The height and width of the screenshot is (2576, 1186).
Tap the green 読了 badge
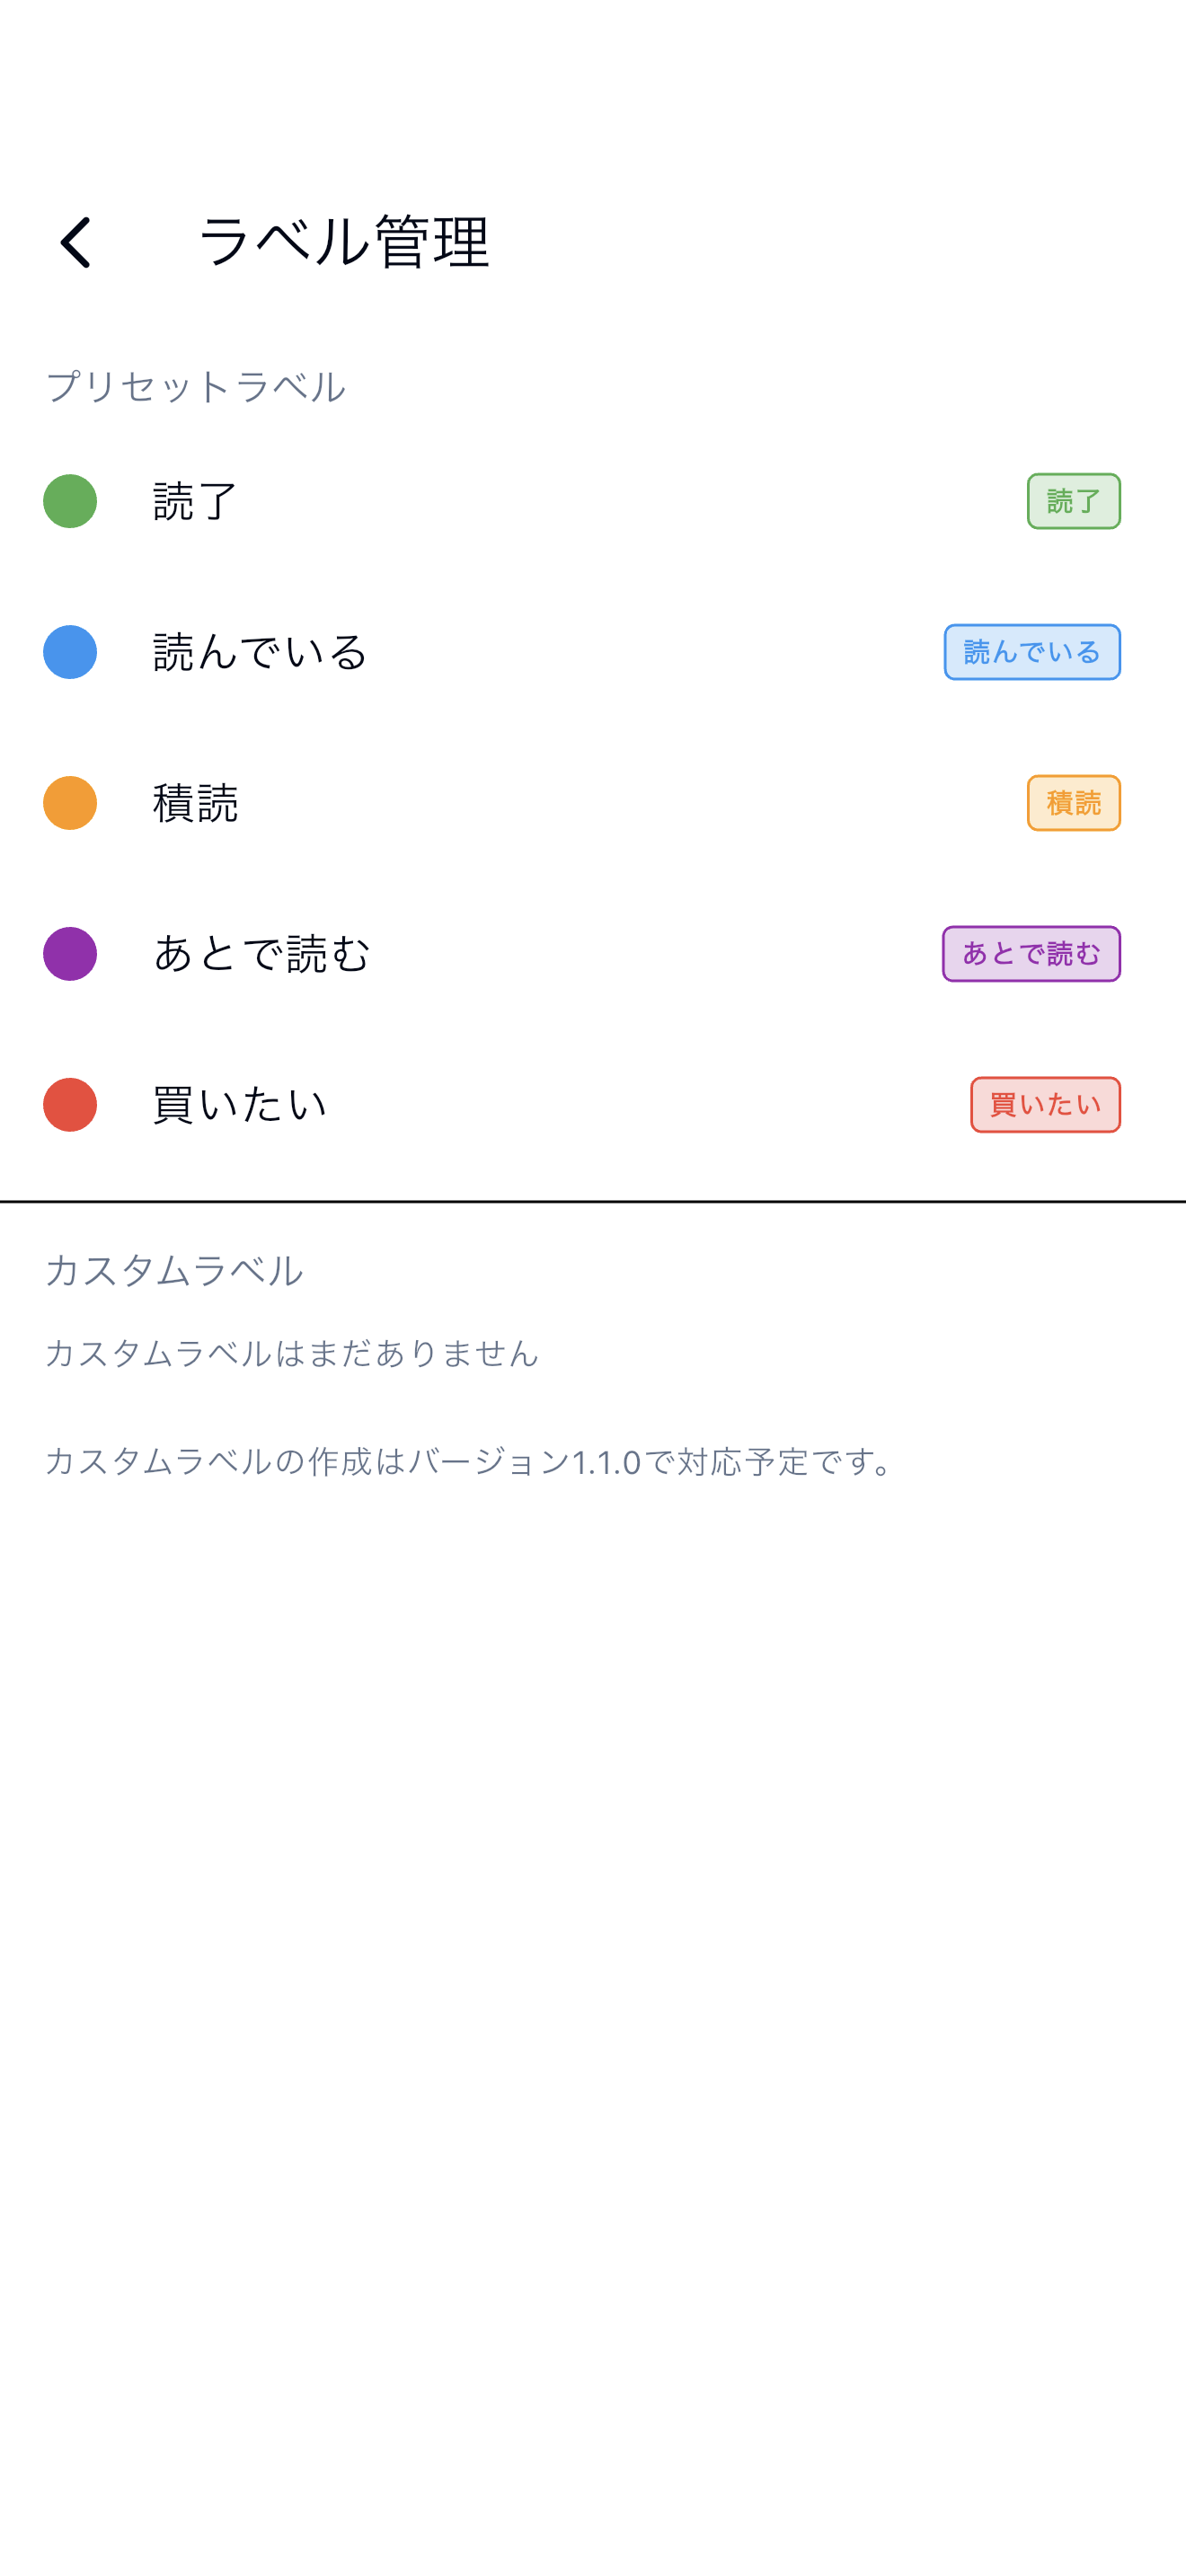[x=1073, y=501]
